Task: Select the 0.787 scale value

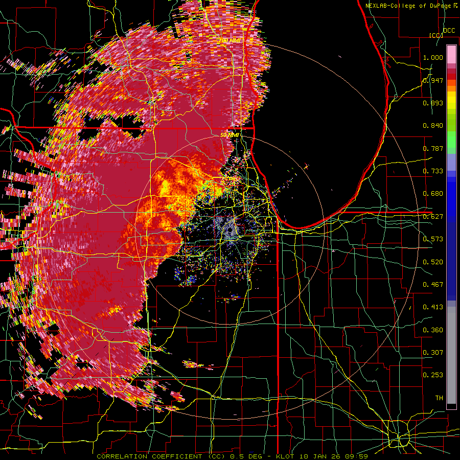Action: click(433, 148)
